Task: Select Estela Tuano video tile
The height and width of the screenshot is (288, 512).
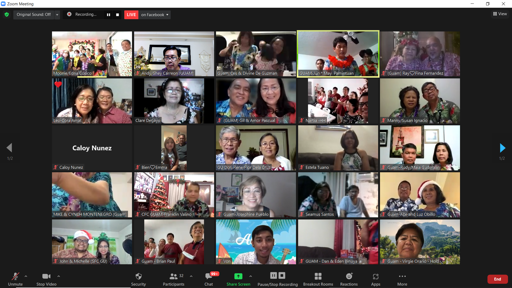Action: point(338,148)
